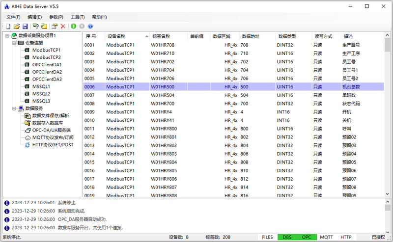Viewport: 393px width, 242px height.
Task: Click the MSSQL1 device icon
Action: 27,86
